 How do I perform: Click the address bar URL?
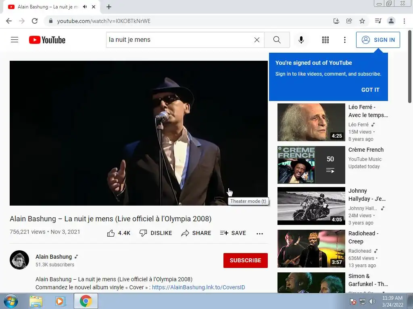coord(104,21)
